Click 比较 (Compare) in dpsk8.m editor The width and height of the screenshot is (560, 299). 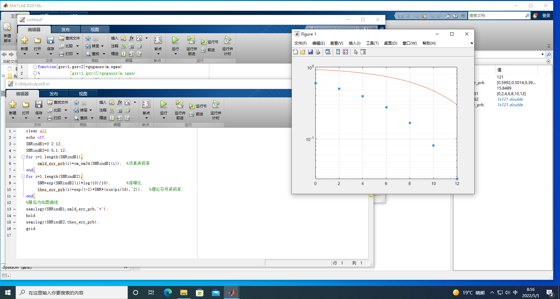click(x=54, y=110)
